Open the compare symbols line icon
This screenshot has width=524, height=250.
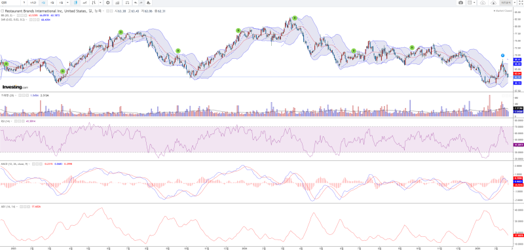(x=85, y=3)
